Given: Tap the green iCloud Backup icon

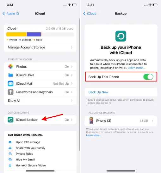Looking at the screenshot, I should (10, 120).
